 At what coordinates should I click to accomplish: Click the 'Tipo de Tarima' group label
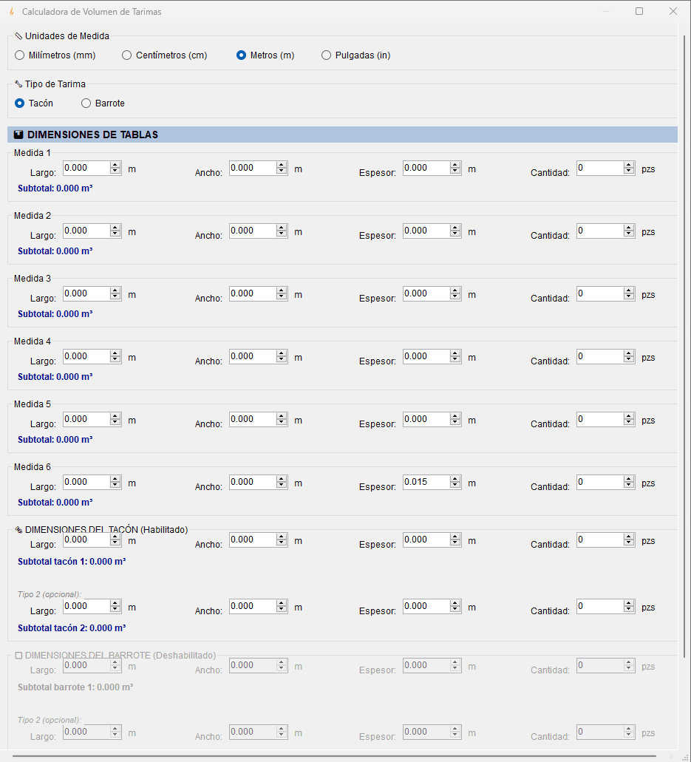(55, 84)
